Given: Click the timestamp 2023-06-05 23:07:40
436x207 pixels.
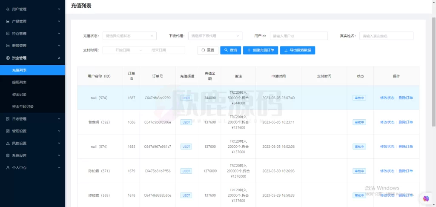Looking at the screenshot, I should [x=278, y=98].
